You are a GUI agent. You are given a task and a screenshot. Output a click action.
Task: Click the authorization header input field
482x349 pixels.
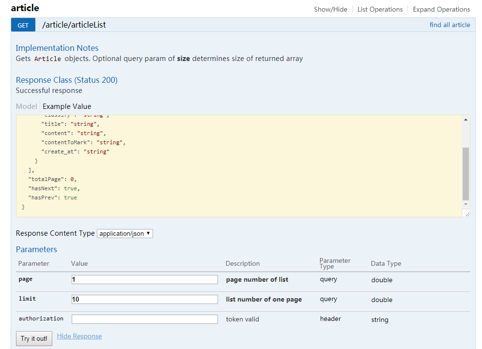pos(145,319)
